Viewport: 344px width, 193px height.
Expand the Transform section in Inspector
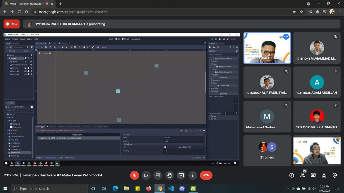pos(215,80)
